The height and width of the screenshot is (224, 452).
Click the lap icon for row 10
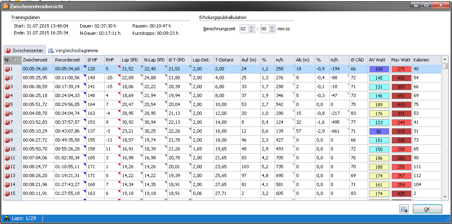(x=7, y=149)
